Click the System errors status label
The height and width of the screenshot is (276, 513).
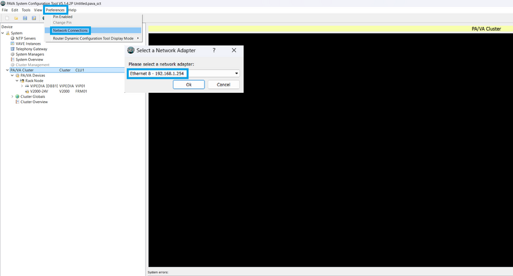click(x=158, y=272)
